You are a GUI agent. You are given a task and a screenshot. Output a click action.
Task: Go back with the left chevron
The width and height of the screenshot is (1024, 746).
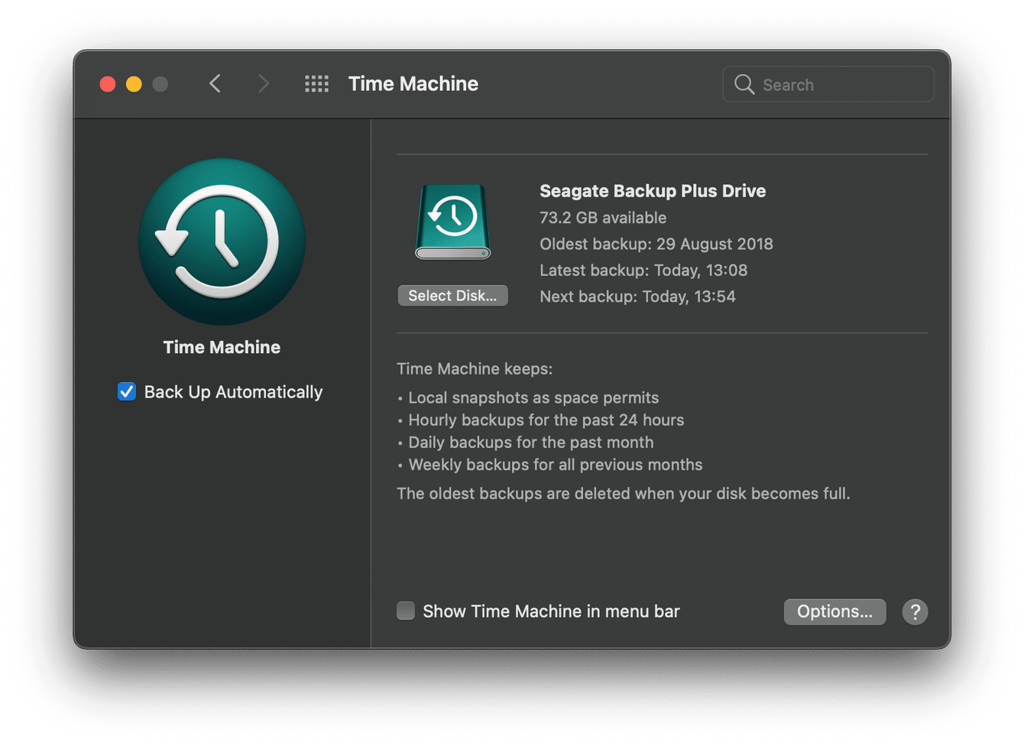pyautogui.click(x=215, y=84)
